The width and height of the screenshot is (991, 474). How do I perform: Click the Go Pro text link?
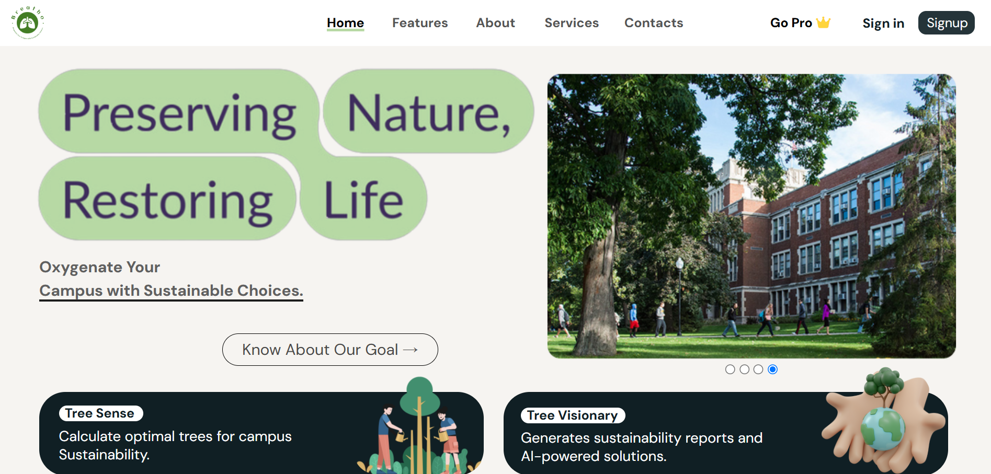click(x=791, y=23)
